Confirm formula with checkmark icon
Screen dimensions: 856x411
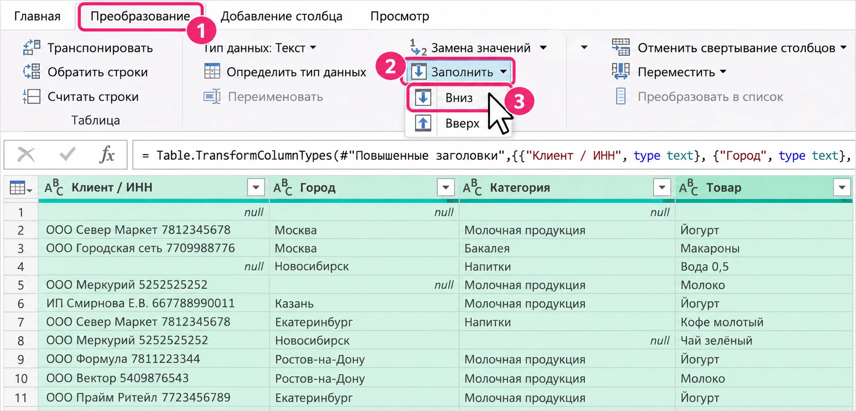point(68,154)
